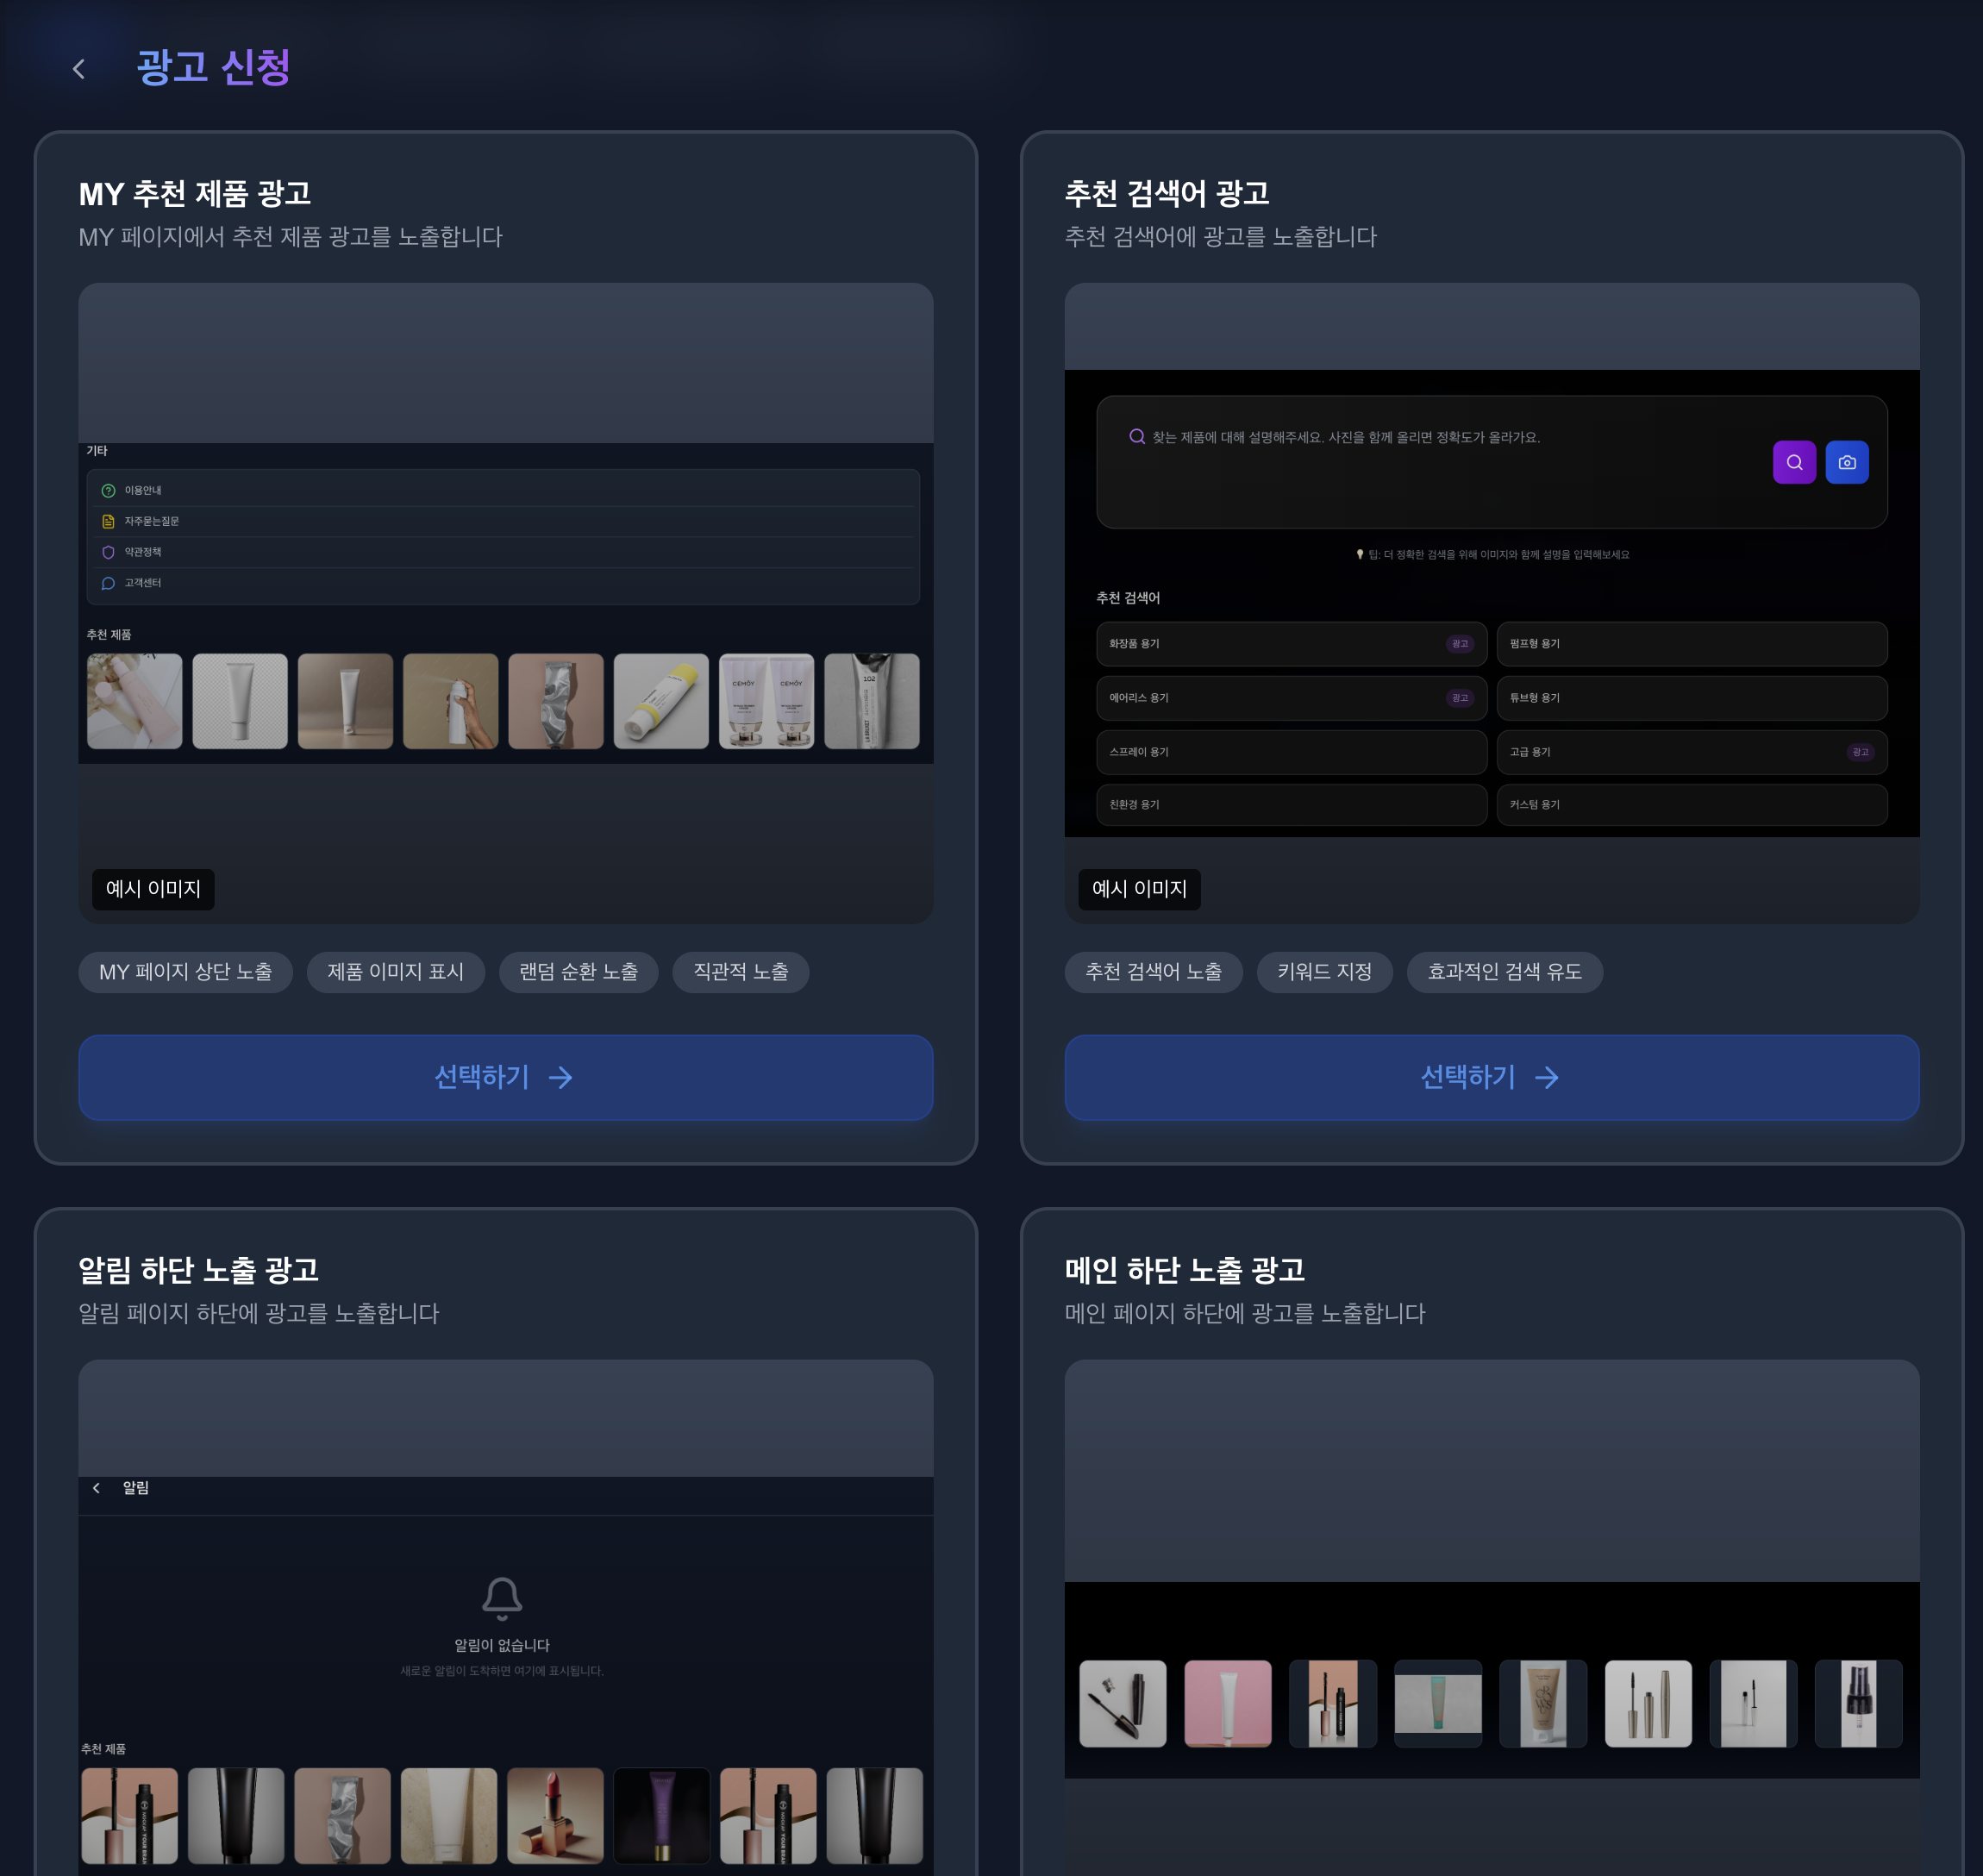Screen dimensions: 1983x1876
Task: Click the notification bell icon
Action: coord(502,1598)
